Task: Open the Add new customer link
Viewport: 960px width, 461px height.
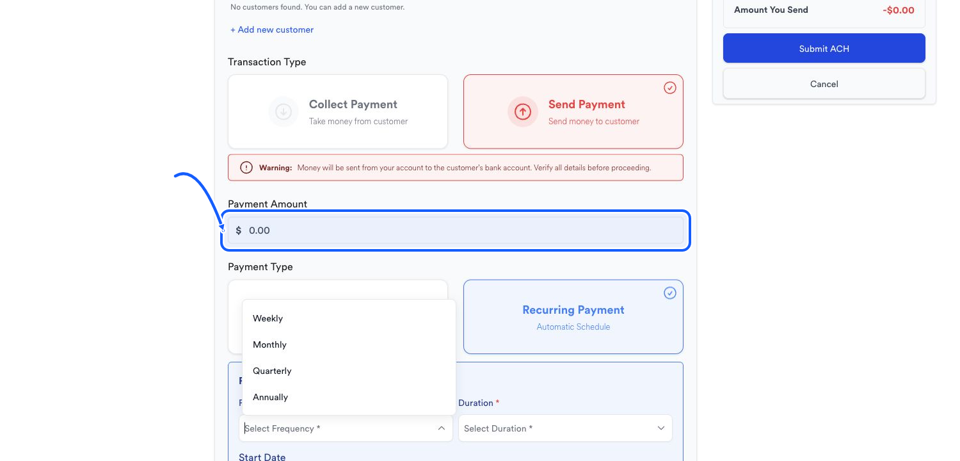Action: point(272,29)
